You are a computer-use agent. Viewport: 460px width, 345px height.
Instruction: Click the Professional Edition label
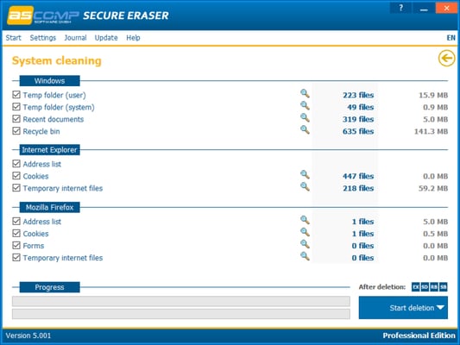click(x=419, y=336)
